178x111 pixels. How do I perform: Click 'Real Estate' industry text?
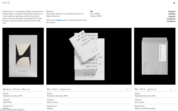(x=7, y=102)
